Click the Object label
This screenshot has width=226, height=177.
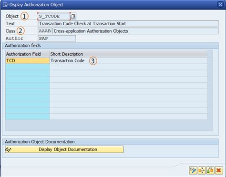(12, 16)
